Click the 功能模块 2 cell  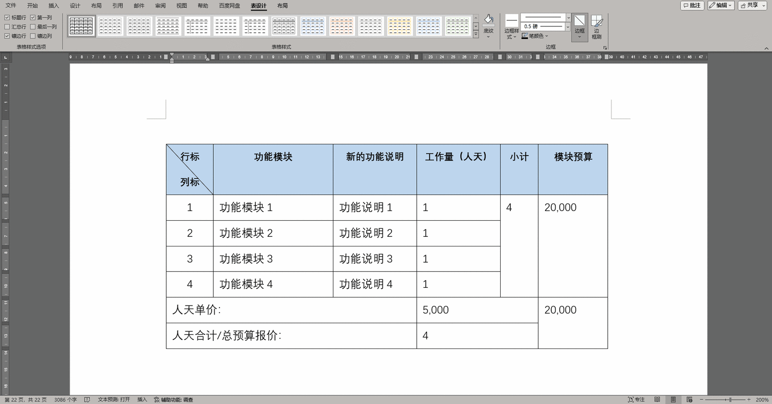(x=273, y=233)
